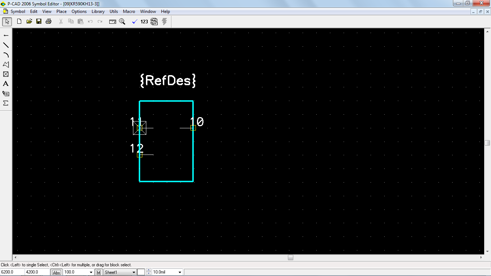The width and height of the screenshot is (491, 276).
Task: Select the Place Text tool
Action: click(x=6, y=84)
